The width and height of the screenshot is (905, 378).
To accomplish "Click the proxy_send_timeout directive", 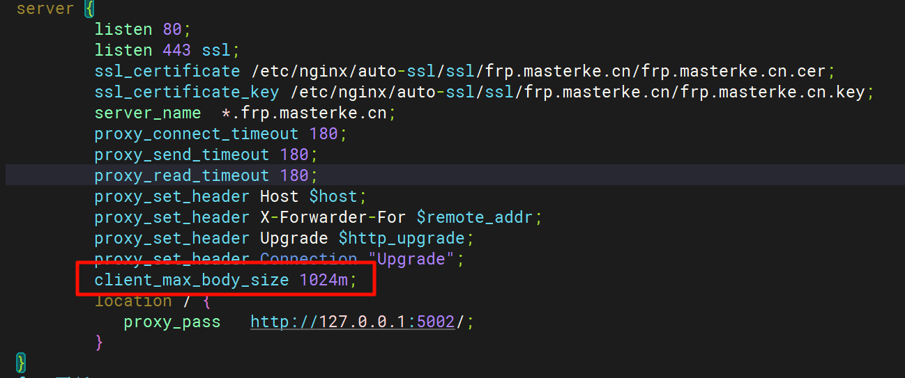I will 182,155.
